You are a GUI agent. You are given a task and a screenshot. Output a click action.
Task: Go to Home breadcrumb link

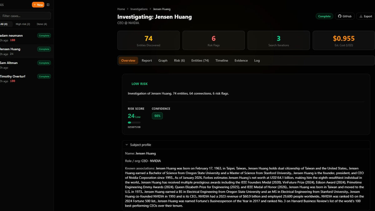point(121,9)
